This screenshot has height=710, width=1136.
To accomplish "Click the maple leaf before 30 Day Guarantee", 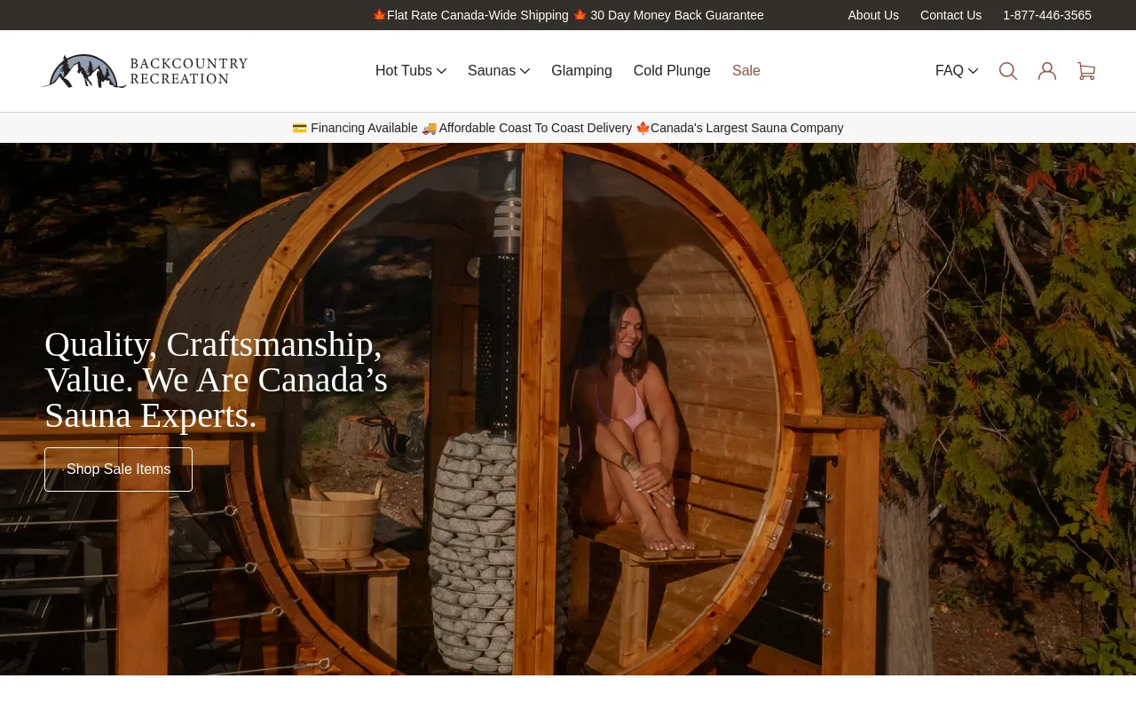I will point(580,15).
